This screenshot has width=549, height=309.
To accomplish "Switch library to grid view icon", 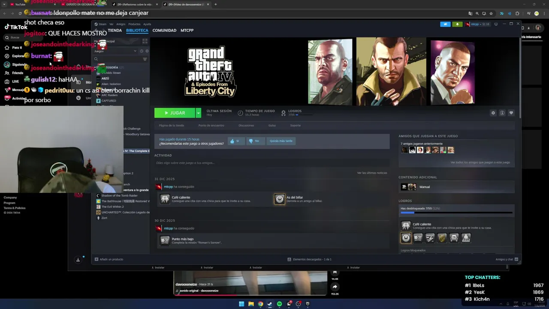I will click(145, 41).
